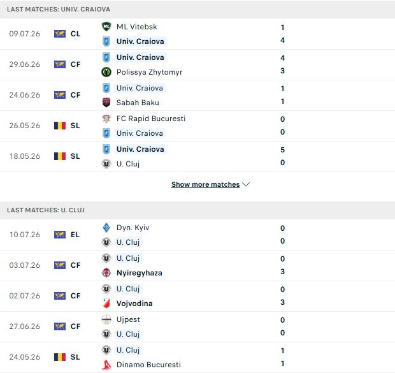Expand Show more matches for Univ. Craiova
395x373 pixels.
point(205,184)
